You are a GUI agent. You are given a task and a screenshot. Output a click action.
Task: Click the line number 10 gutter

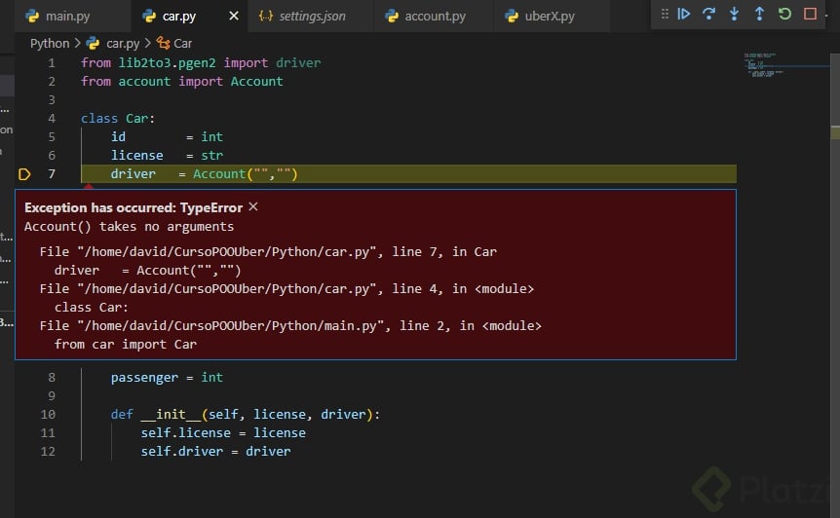click(x=49, y=415)
